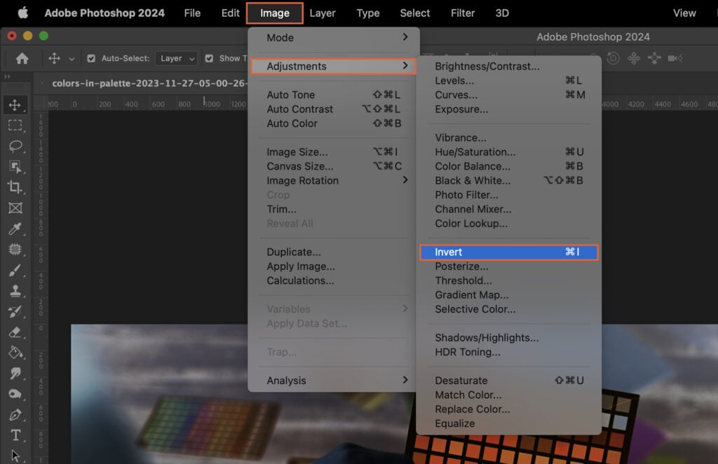Click the Home screen icon
The height and width of the screenshot is (464, 718).
[x=22, y=57]
